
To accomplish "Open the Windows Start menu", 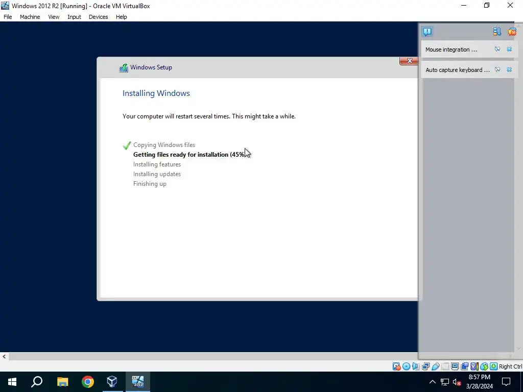I will click(x=12, y=382).
